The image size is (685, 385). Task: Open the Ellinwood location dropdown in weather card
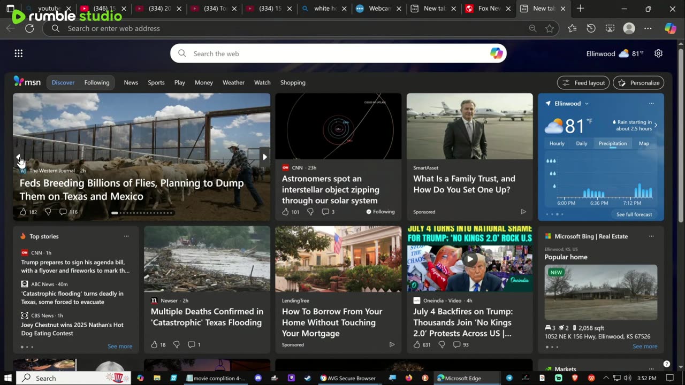587,104
